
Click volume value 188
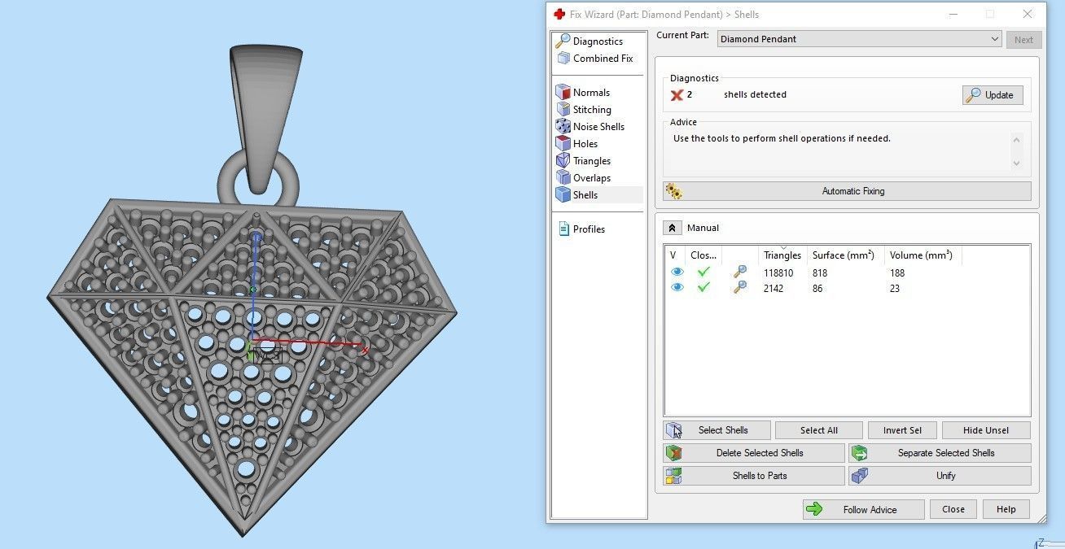897,273
